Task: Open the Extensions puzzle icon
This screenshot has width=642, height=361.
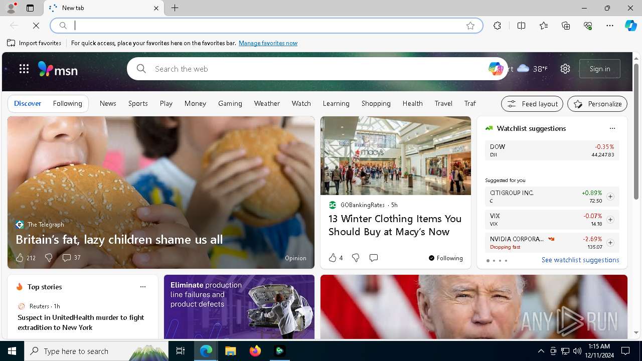Action: click(x=497, y=26)
